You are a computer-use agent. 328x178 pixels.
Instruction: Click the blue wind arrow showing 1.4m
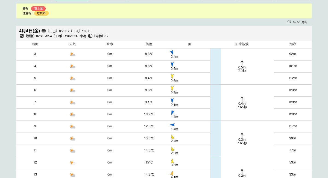[x=172, y=125]
